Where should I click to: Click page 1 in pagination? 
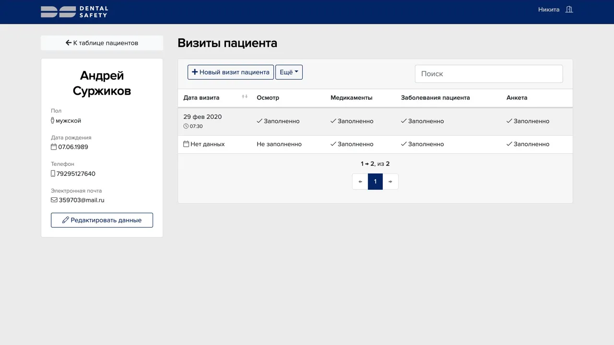click(x=375, y=181)
